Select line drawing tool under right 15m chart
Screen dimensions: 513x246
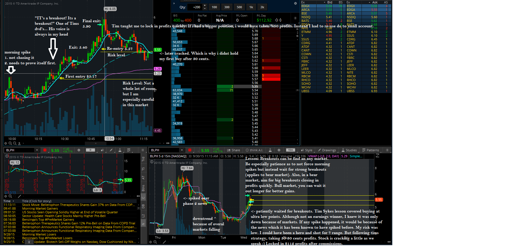click(x=164, y=242)
